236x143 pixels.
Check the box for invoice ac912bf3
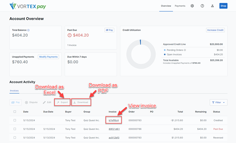[15, 138]
